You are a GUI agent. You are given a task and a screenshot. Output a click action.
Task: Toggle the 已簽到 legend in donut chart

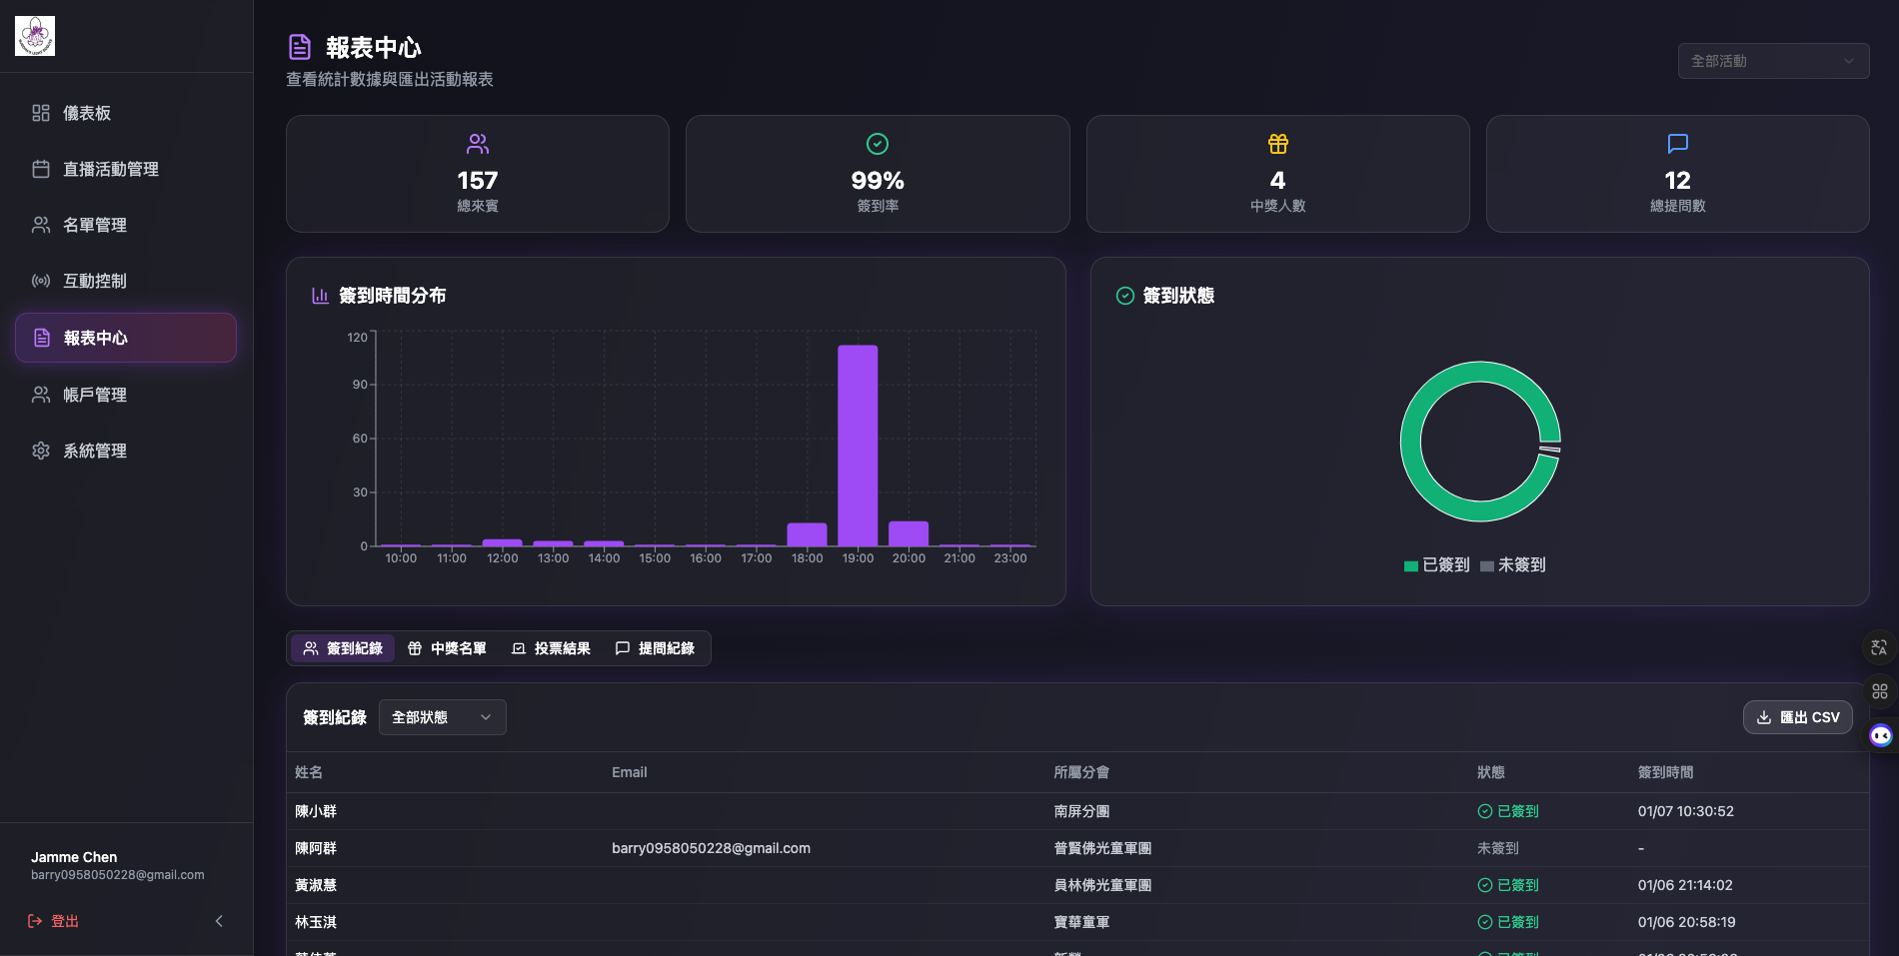pos(1436,565)
